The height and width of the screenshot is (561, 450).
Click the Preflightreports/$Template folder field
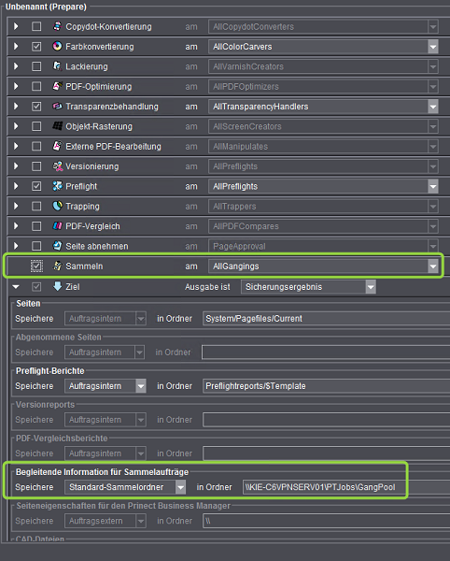coord(326,386)
